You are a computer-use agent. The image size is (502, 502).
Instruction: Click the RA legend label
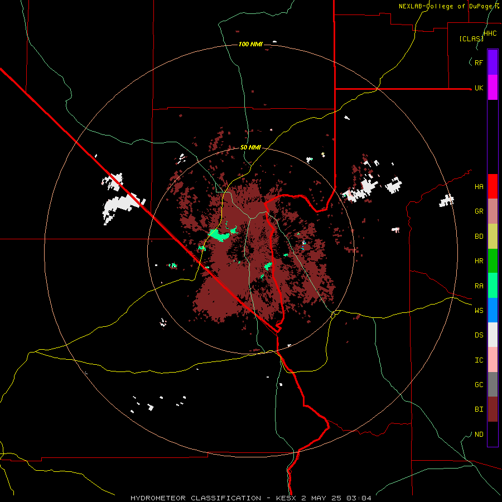point(479,286)
